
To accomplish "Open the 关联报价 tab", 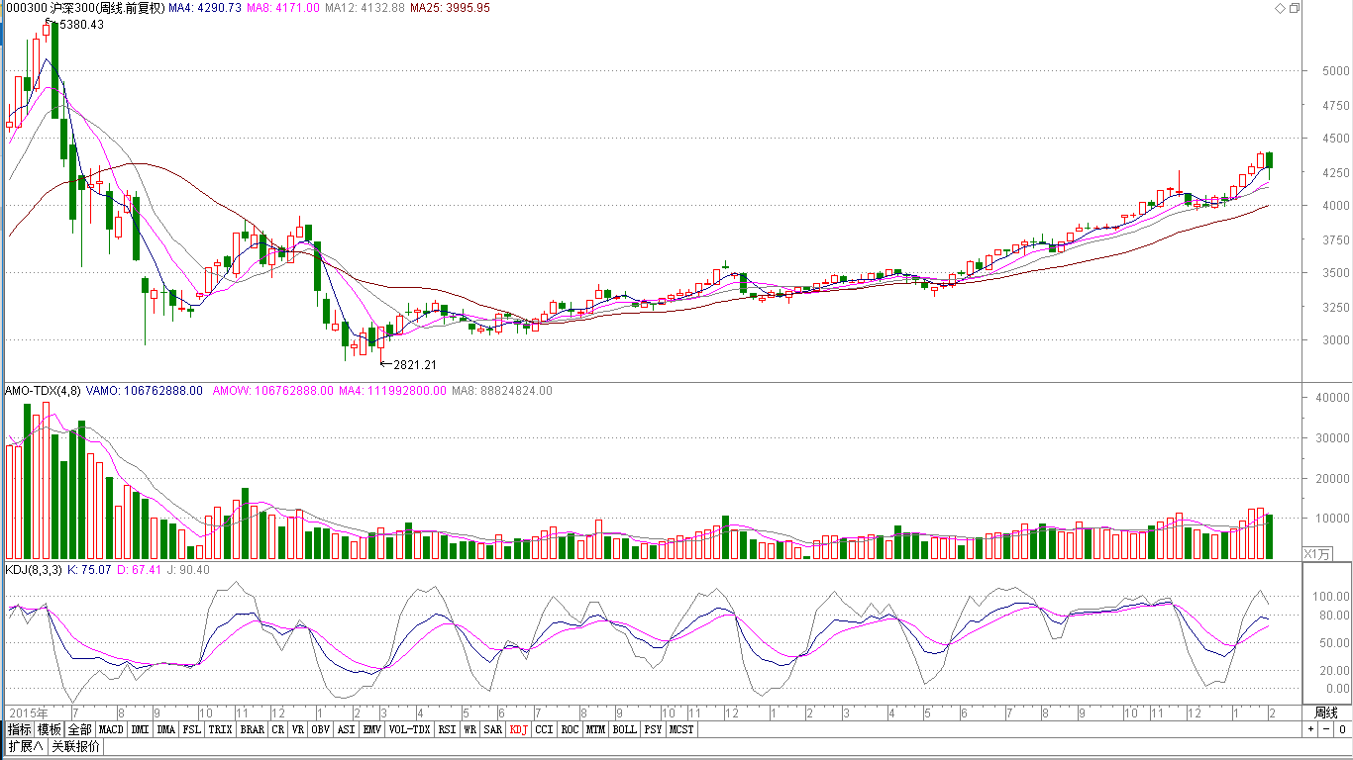I will 75,746.
